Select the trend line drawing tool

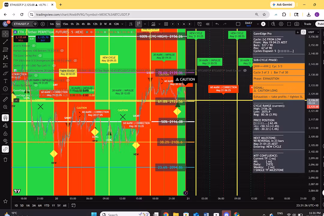[5, 42]
